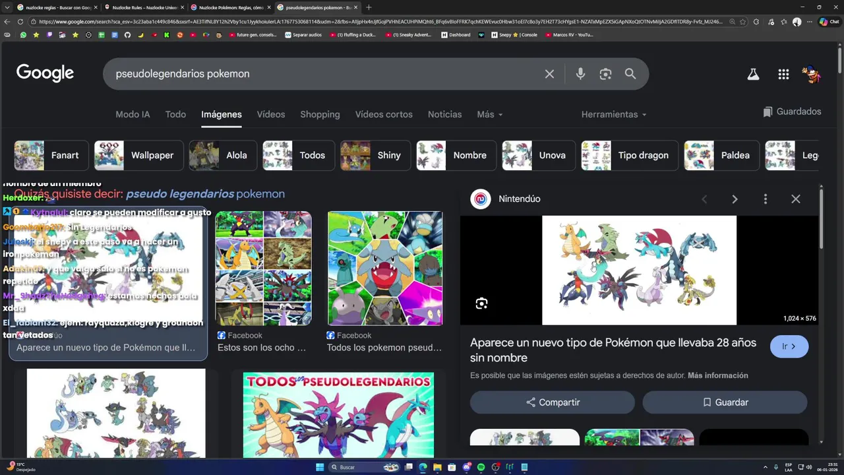Screen dimensions: 844x475
Task: Select the Imágenes tab
Action: coord(222,114)
